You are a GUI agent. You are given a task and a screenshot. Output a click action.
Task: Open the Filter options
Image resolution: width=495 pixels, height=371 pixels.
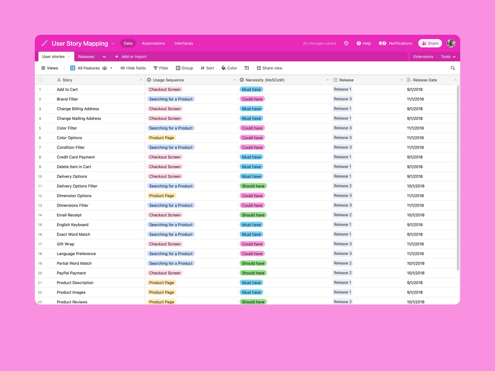[161, 68]
